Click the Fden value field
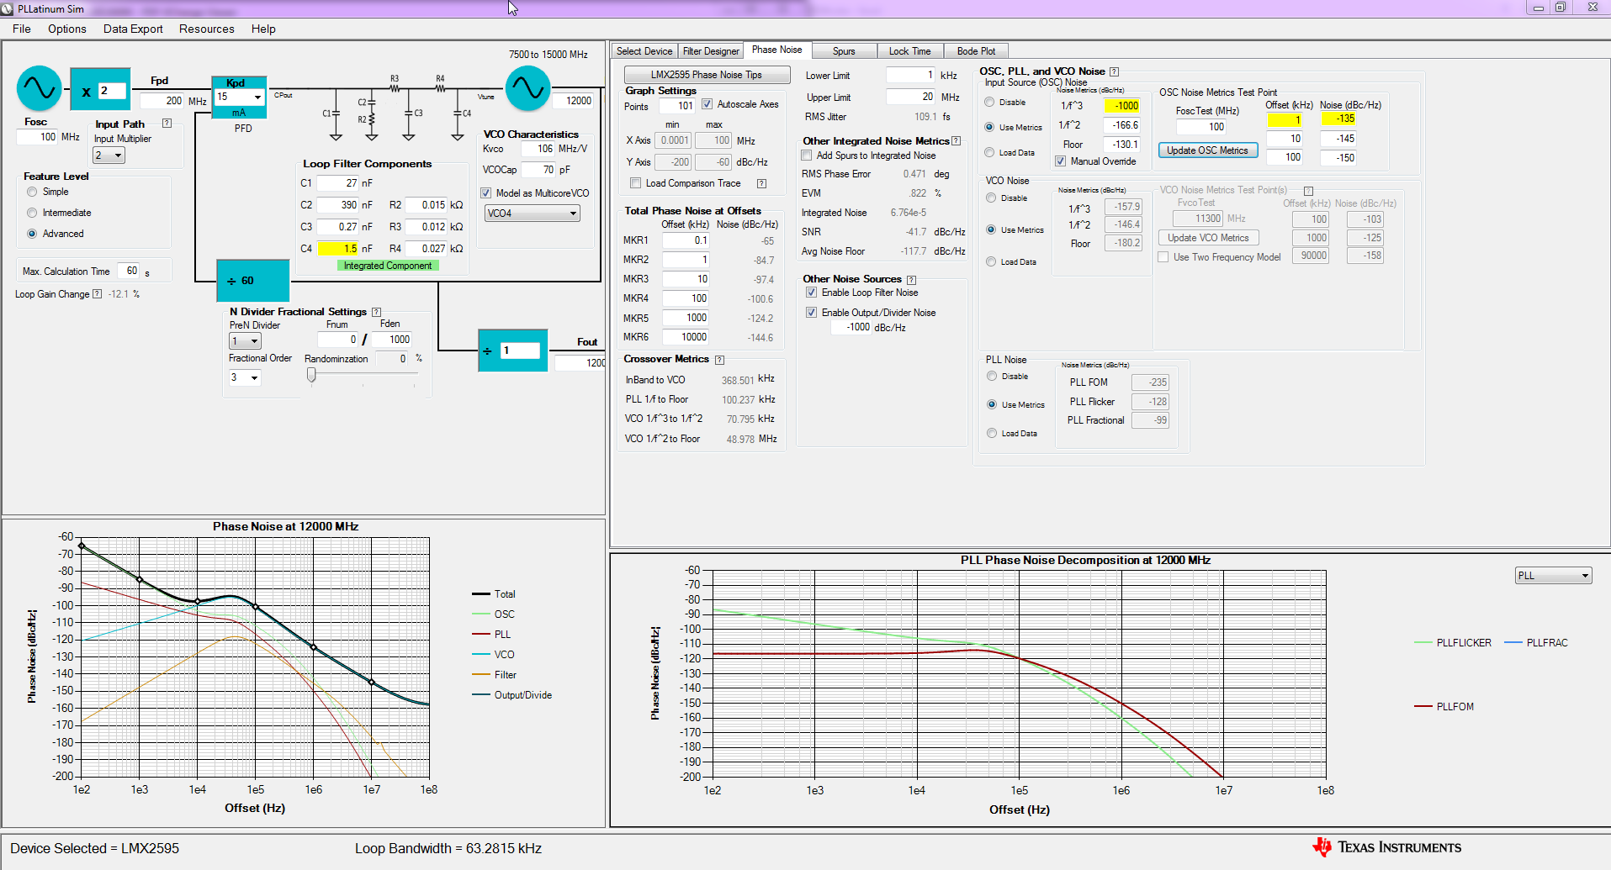1611x870 pixels. [x=391, y=340]
